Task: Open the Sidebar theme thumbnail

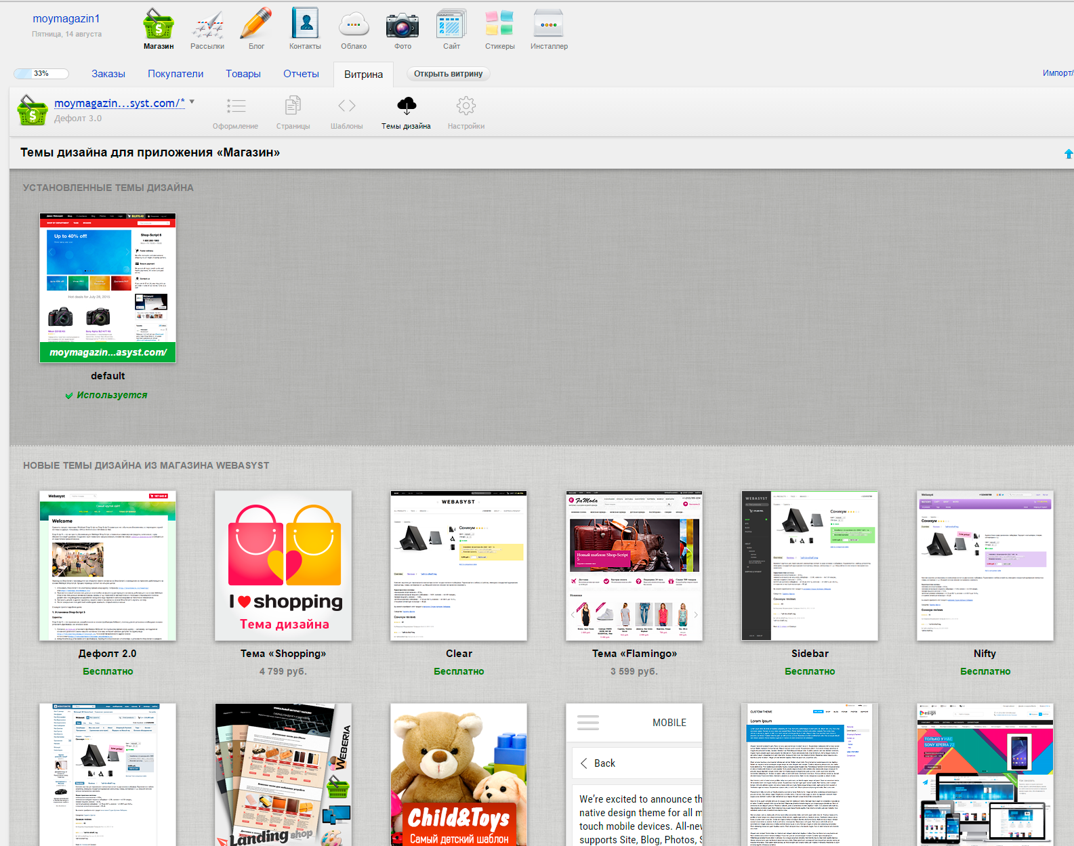Action: (810, 566)
